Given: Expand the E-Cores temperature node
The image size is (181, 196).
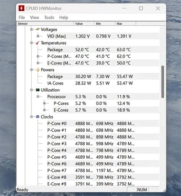Looking at the screenshot, I should click(x=38, y=63).
